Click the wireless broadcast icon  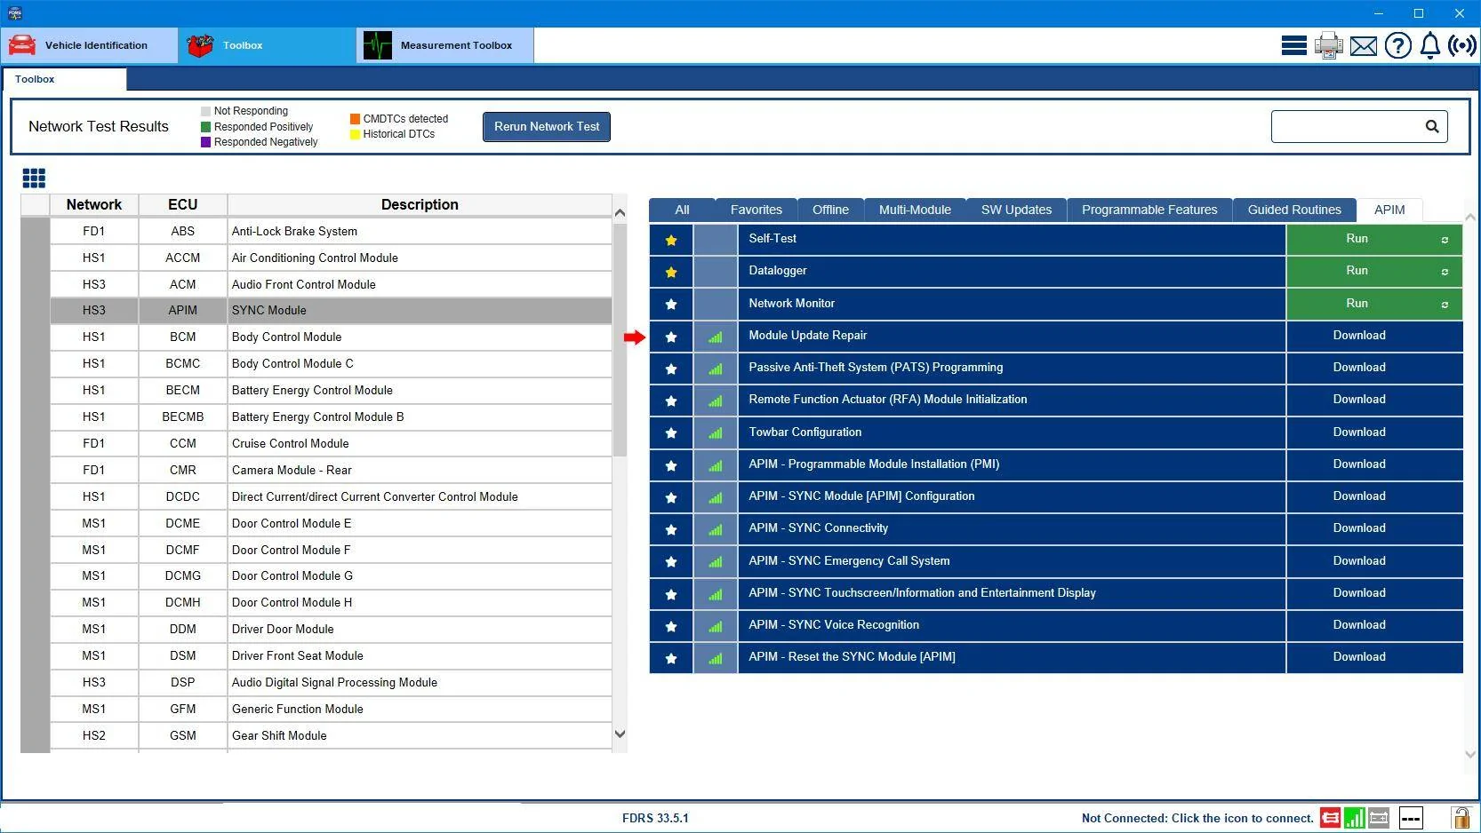(x=1461, y=45)
